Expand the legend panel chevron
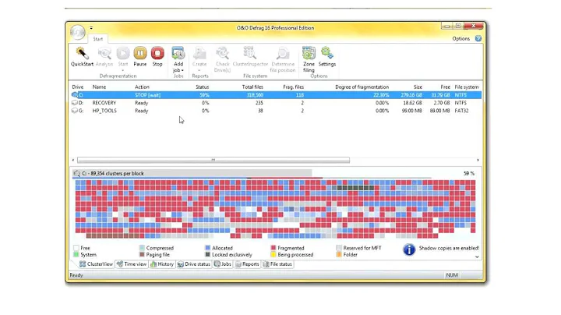 point(477,257)
